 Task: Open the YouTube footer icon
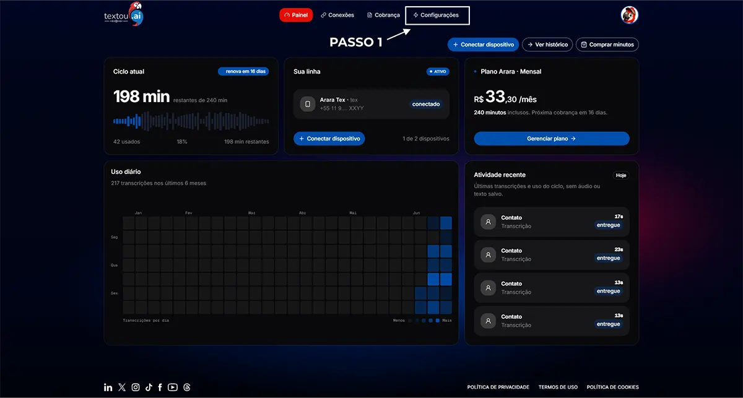coord(173,387)
